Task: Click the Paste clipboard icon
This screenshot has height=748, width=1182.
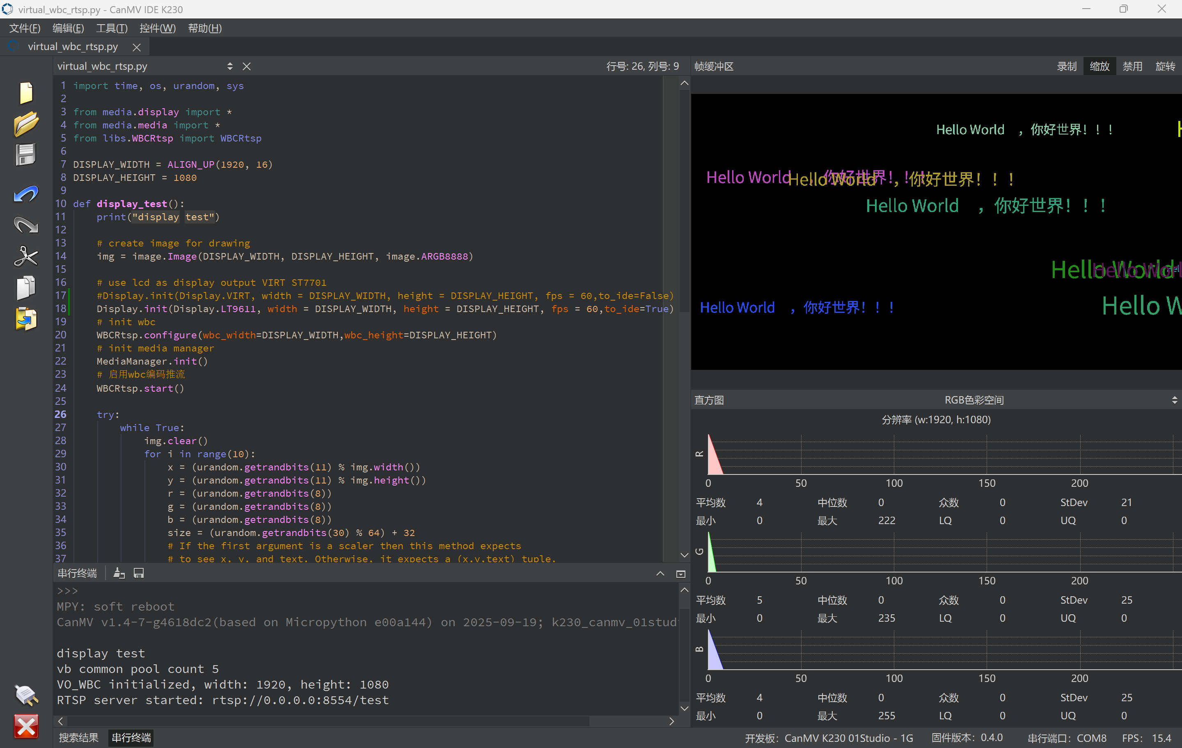Action: [x=26, y=319]
